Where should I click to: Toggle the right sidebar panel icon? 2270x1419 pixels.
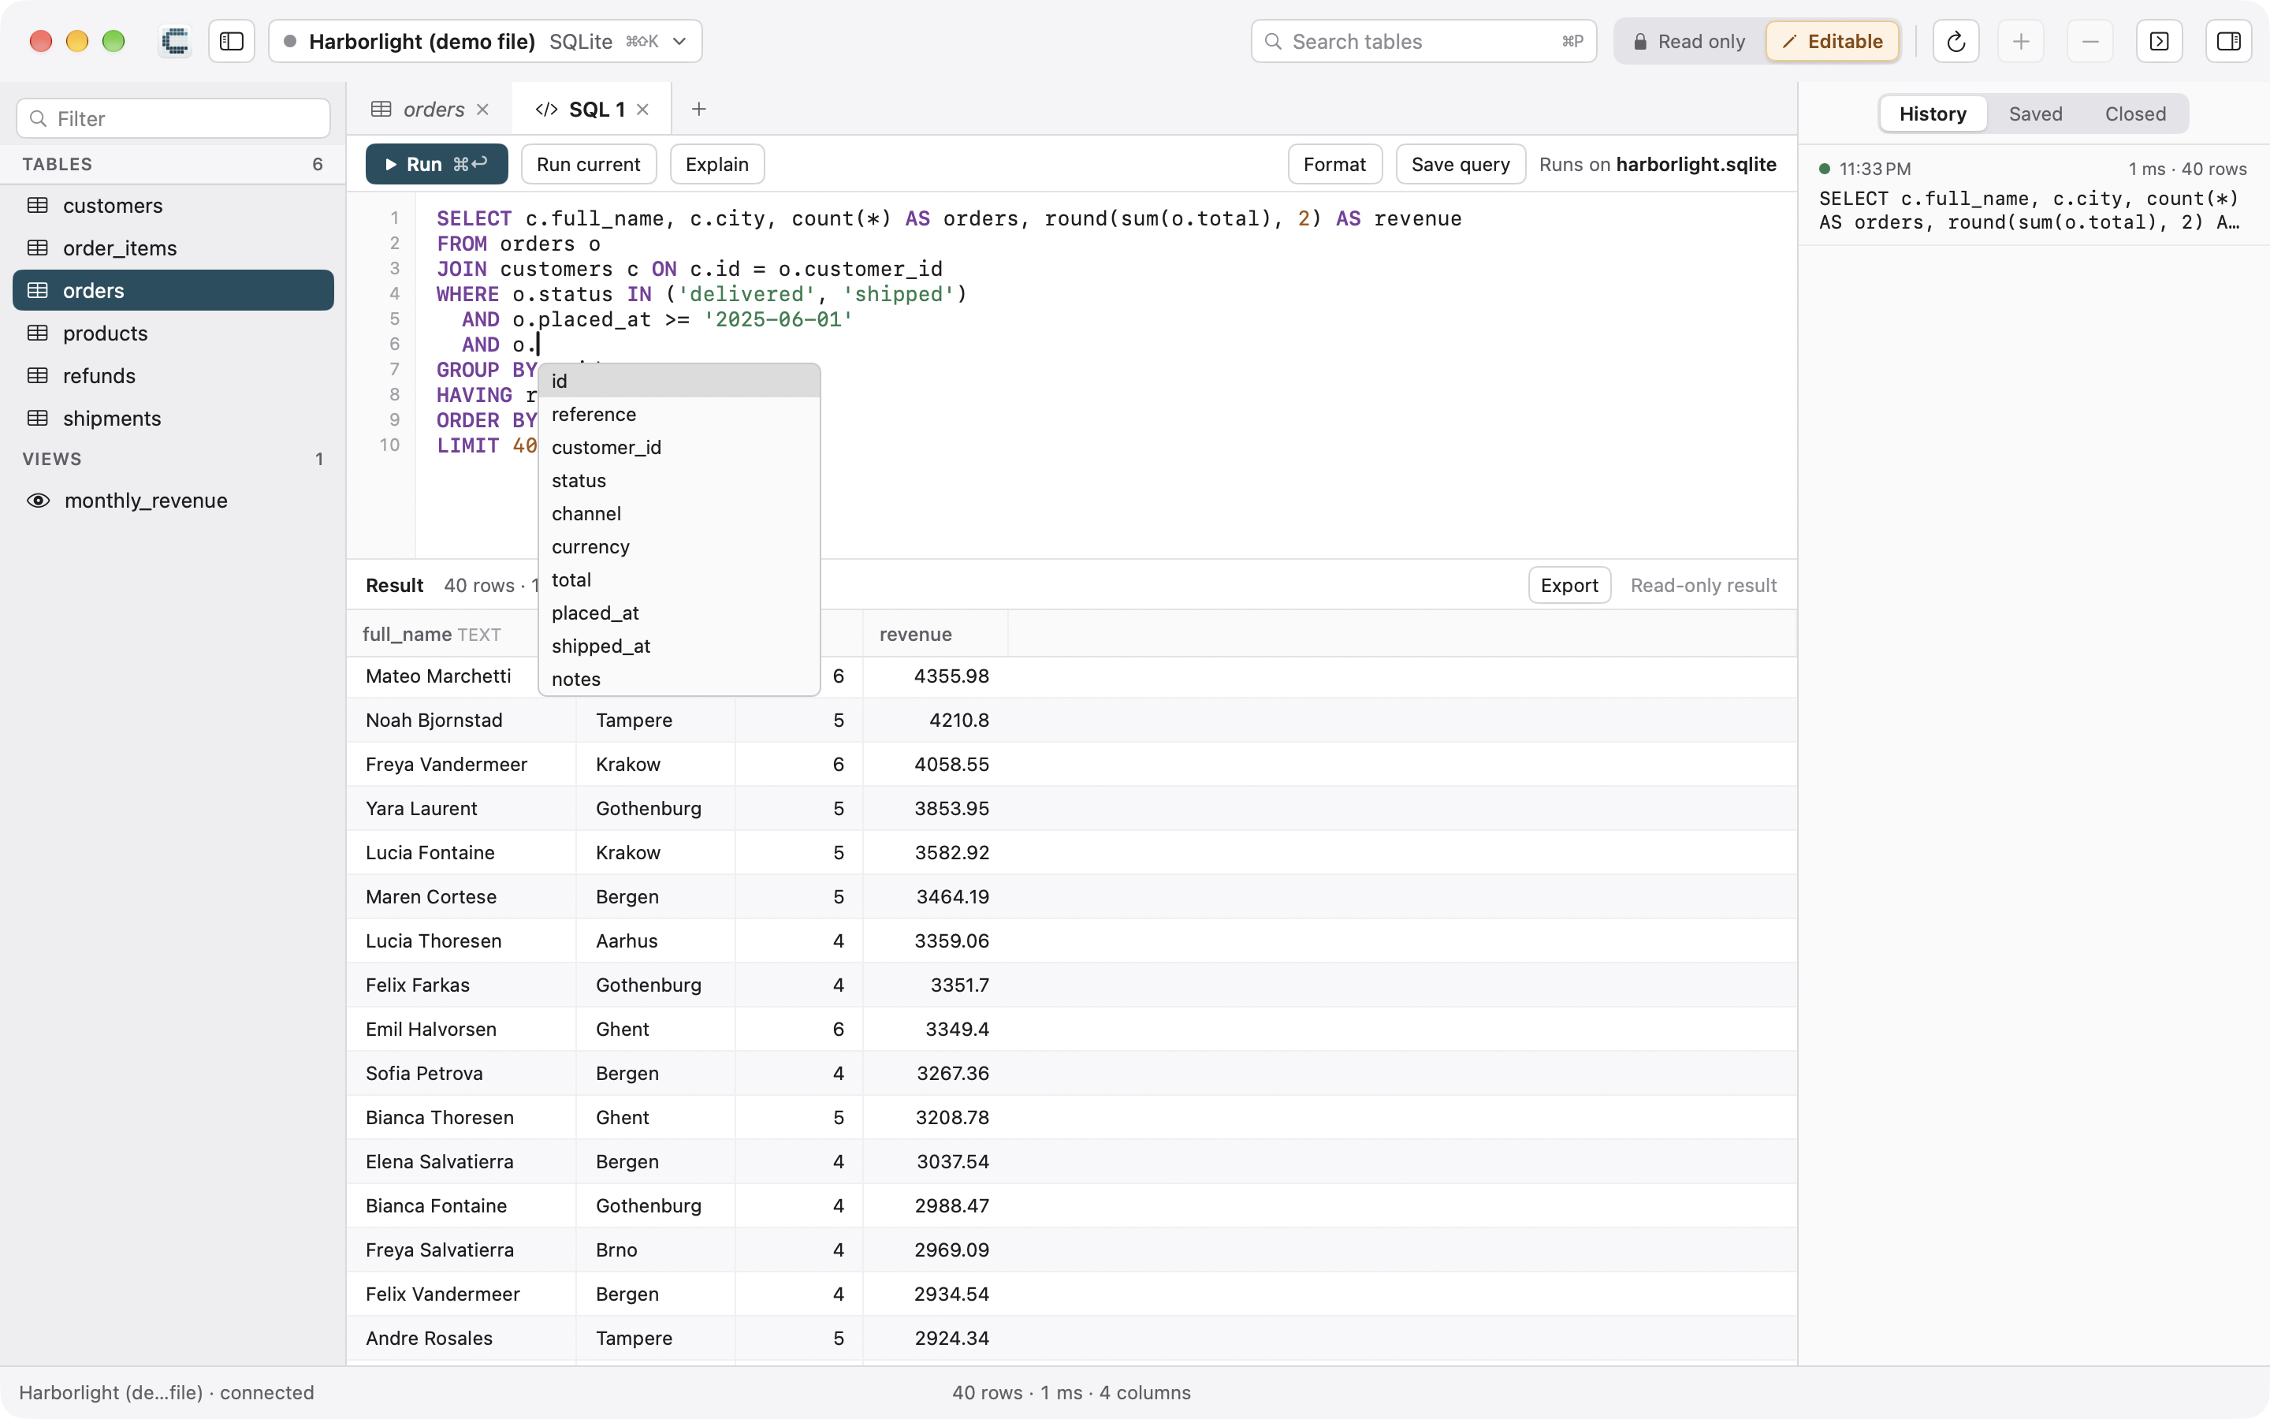(x=2229, y=41)
